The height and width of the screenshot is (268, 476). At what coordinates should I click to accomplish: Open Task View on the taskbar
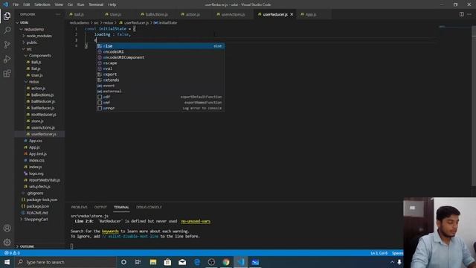[x=138, y=262]
